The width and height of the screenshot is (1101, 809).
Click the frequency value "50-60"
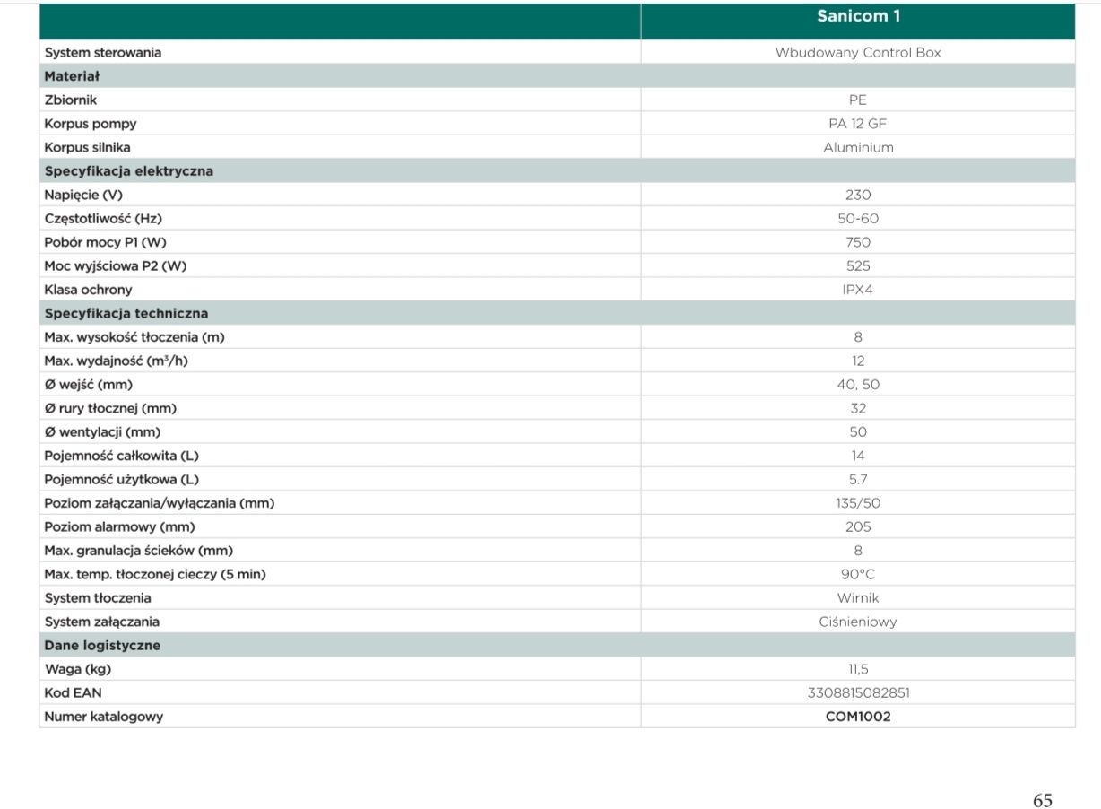coord(858,218)
